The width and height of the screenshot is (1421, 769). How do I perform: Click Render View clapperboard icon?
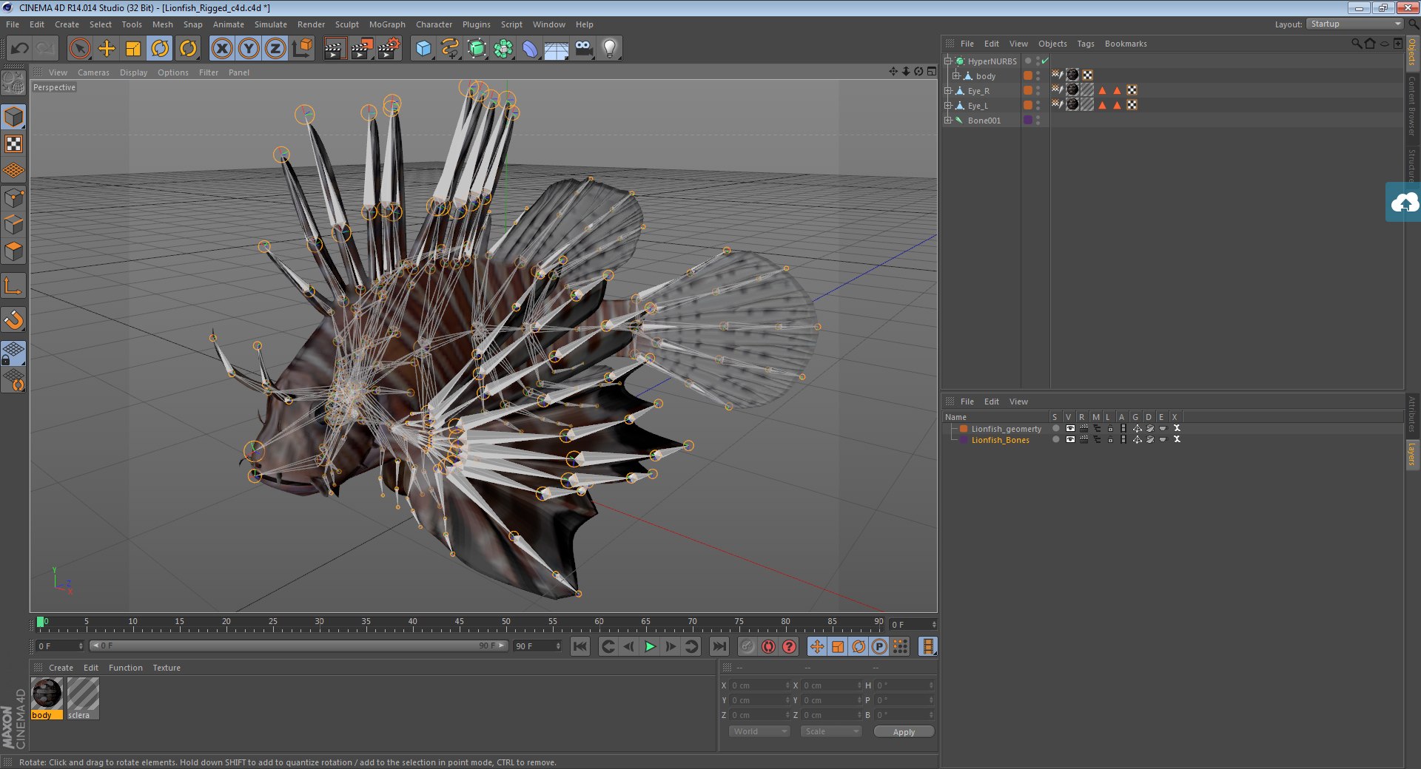(x=335, y=49)
